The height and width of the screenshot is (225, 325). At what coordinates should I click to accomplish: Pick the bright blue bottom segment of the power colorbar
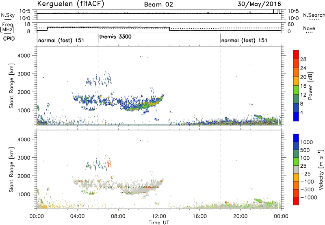click(296, 117)
